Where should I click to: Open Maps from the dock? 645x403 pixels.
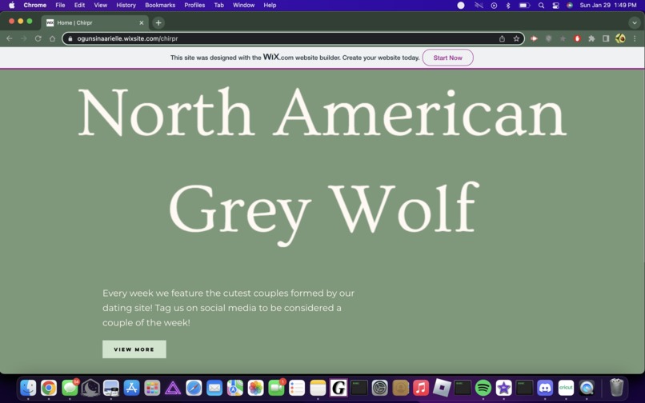pyautogui.click(x=235, y=387)
